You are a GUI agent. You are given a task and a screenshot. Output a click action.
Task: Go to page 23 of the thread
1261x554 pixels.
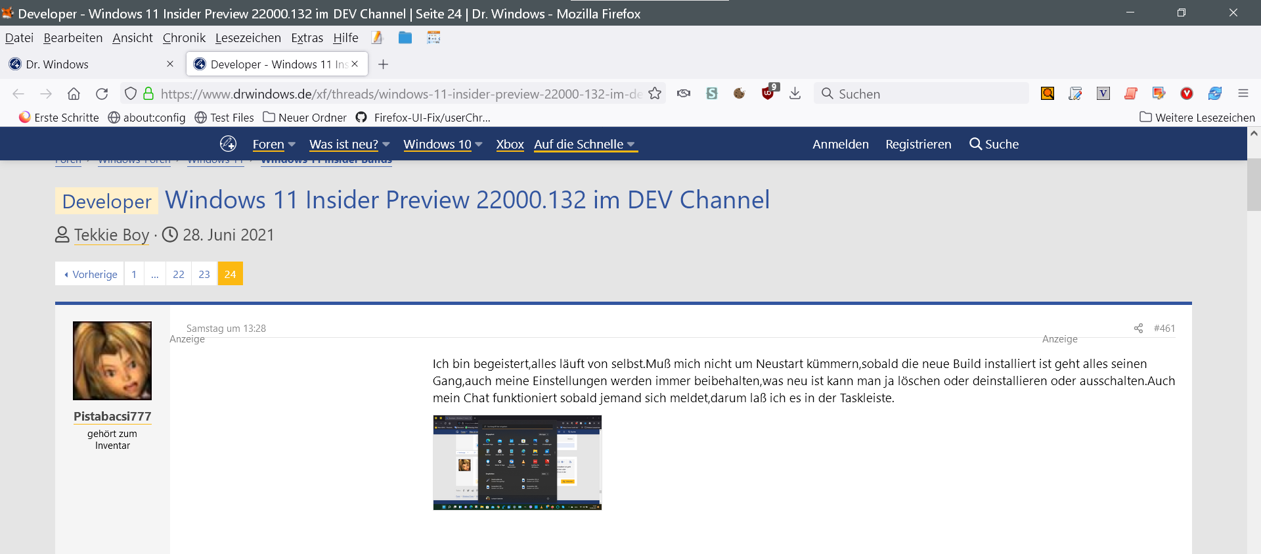(204, 274)
